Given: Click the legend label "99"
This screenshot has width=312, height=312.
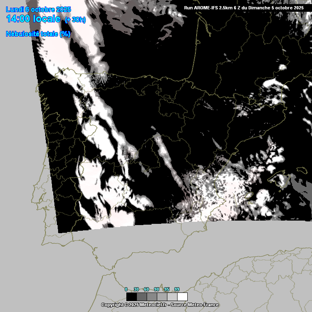Looking at the screenshot, I should coord(177,289).
